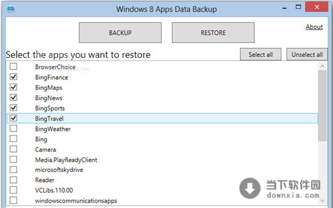Check the BrowserChoice checkbox
Screen dimensions: 333x208
[x=13, y=67]
